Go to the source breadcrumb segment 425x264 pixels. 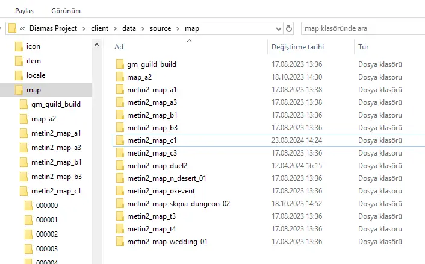(x=160, y=28)
